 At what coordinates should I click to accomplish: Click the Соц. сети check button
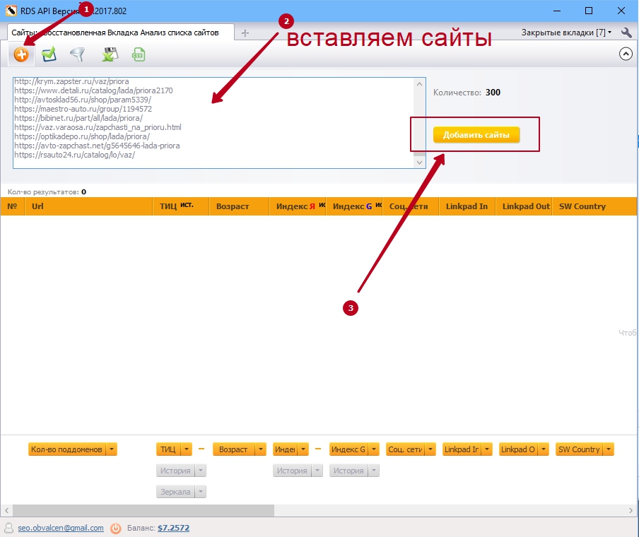404,449
